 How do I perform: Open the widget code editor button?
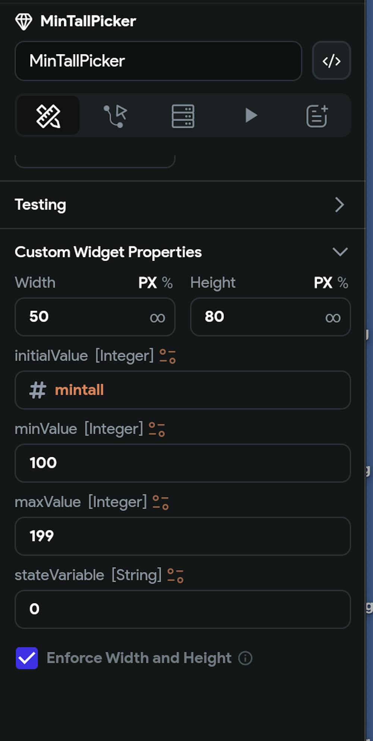coord(331,61)
